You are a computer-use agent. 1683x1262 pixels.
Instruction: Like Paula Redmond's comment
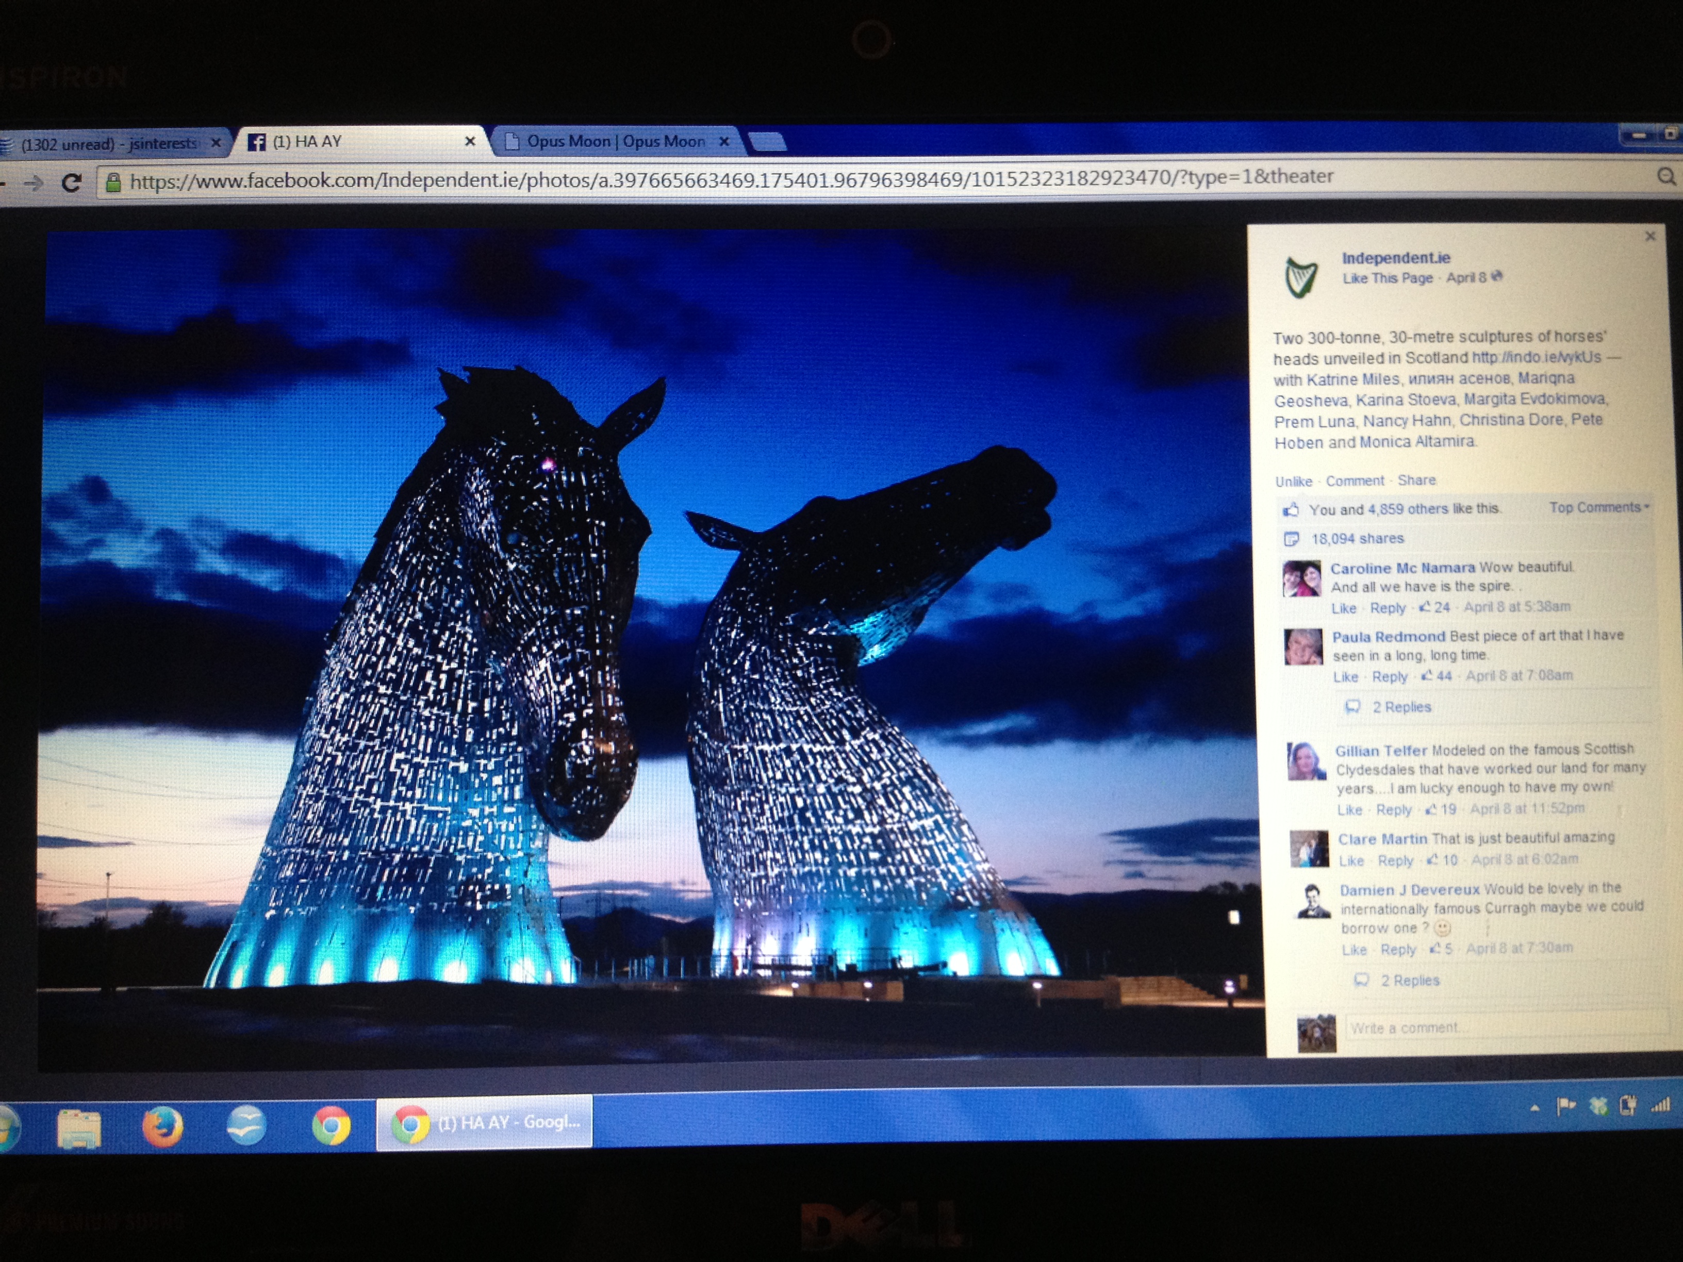click(1346, 677)
